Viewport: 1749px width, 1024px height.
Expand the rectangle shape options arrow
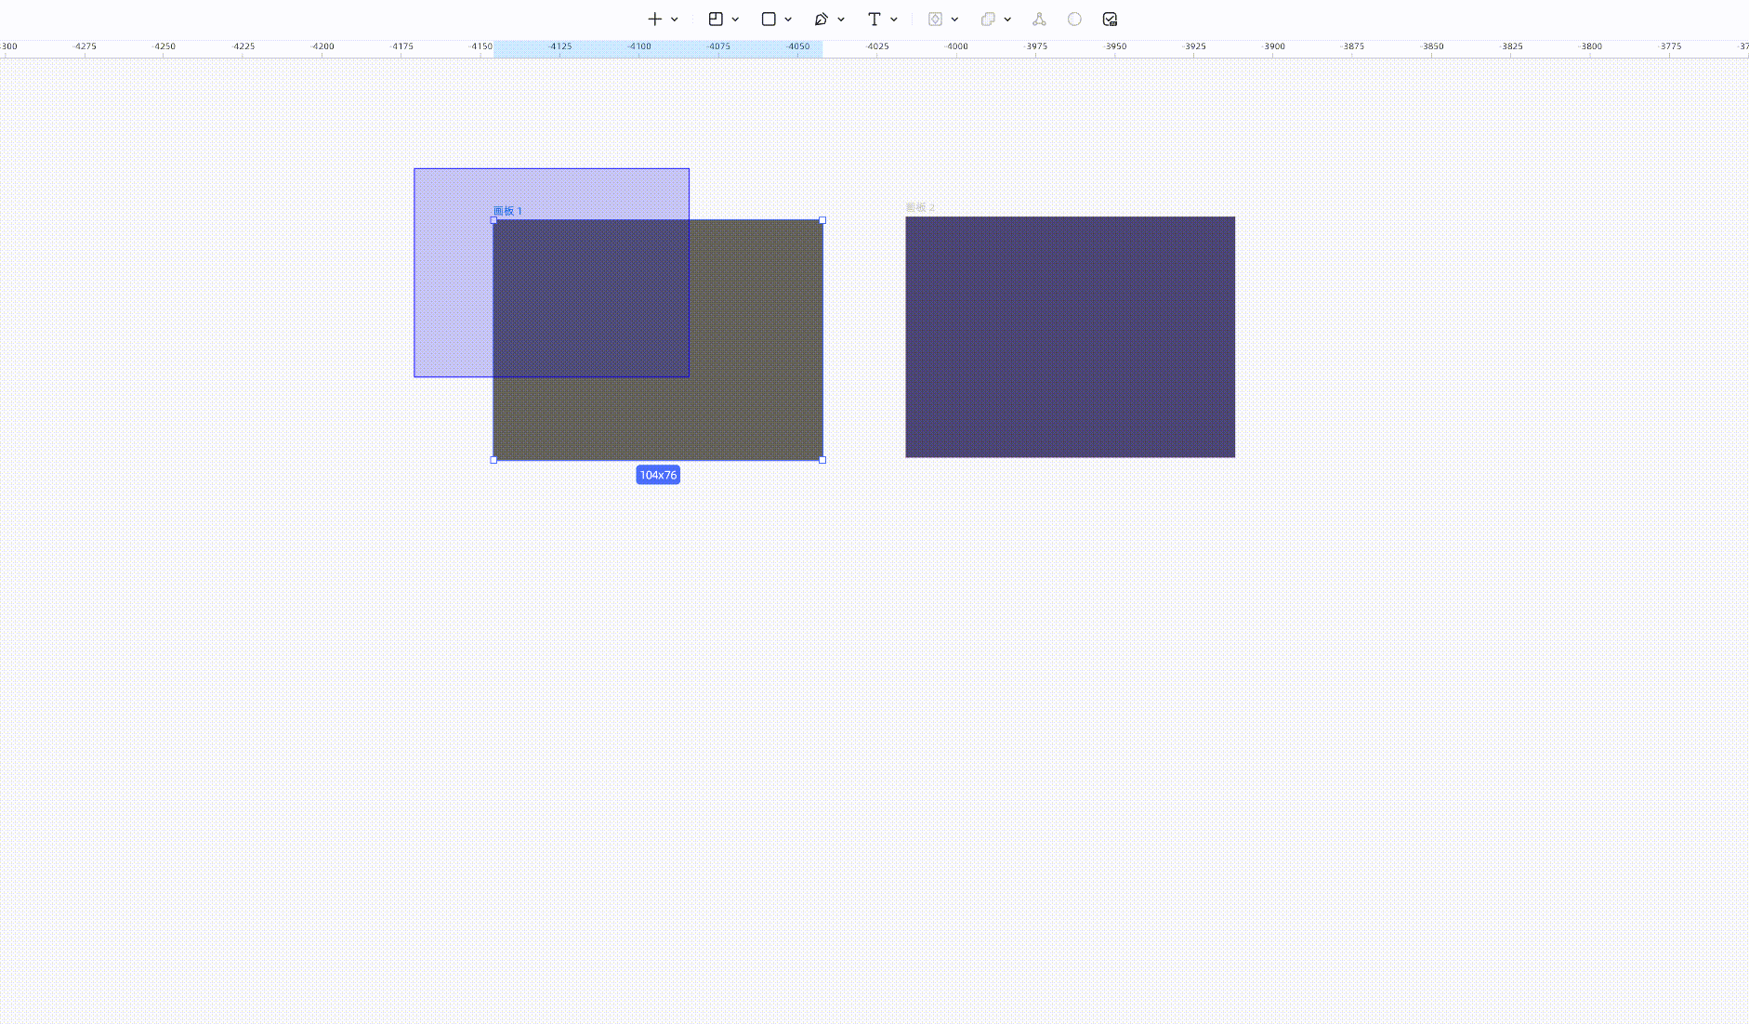[x=788, y=20]
